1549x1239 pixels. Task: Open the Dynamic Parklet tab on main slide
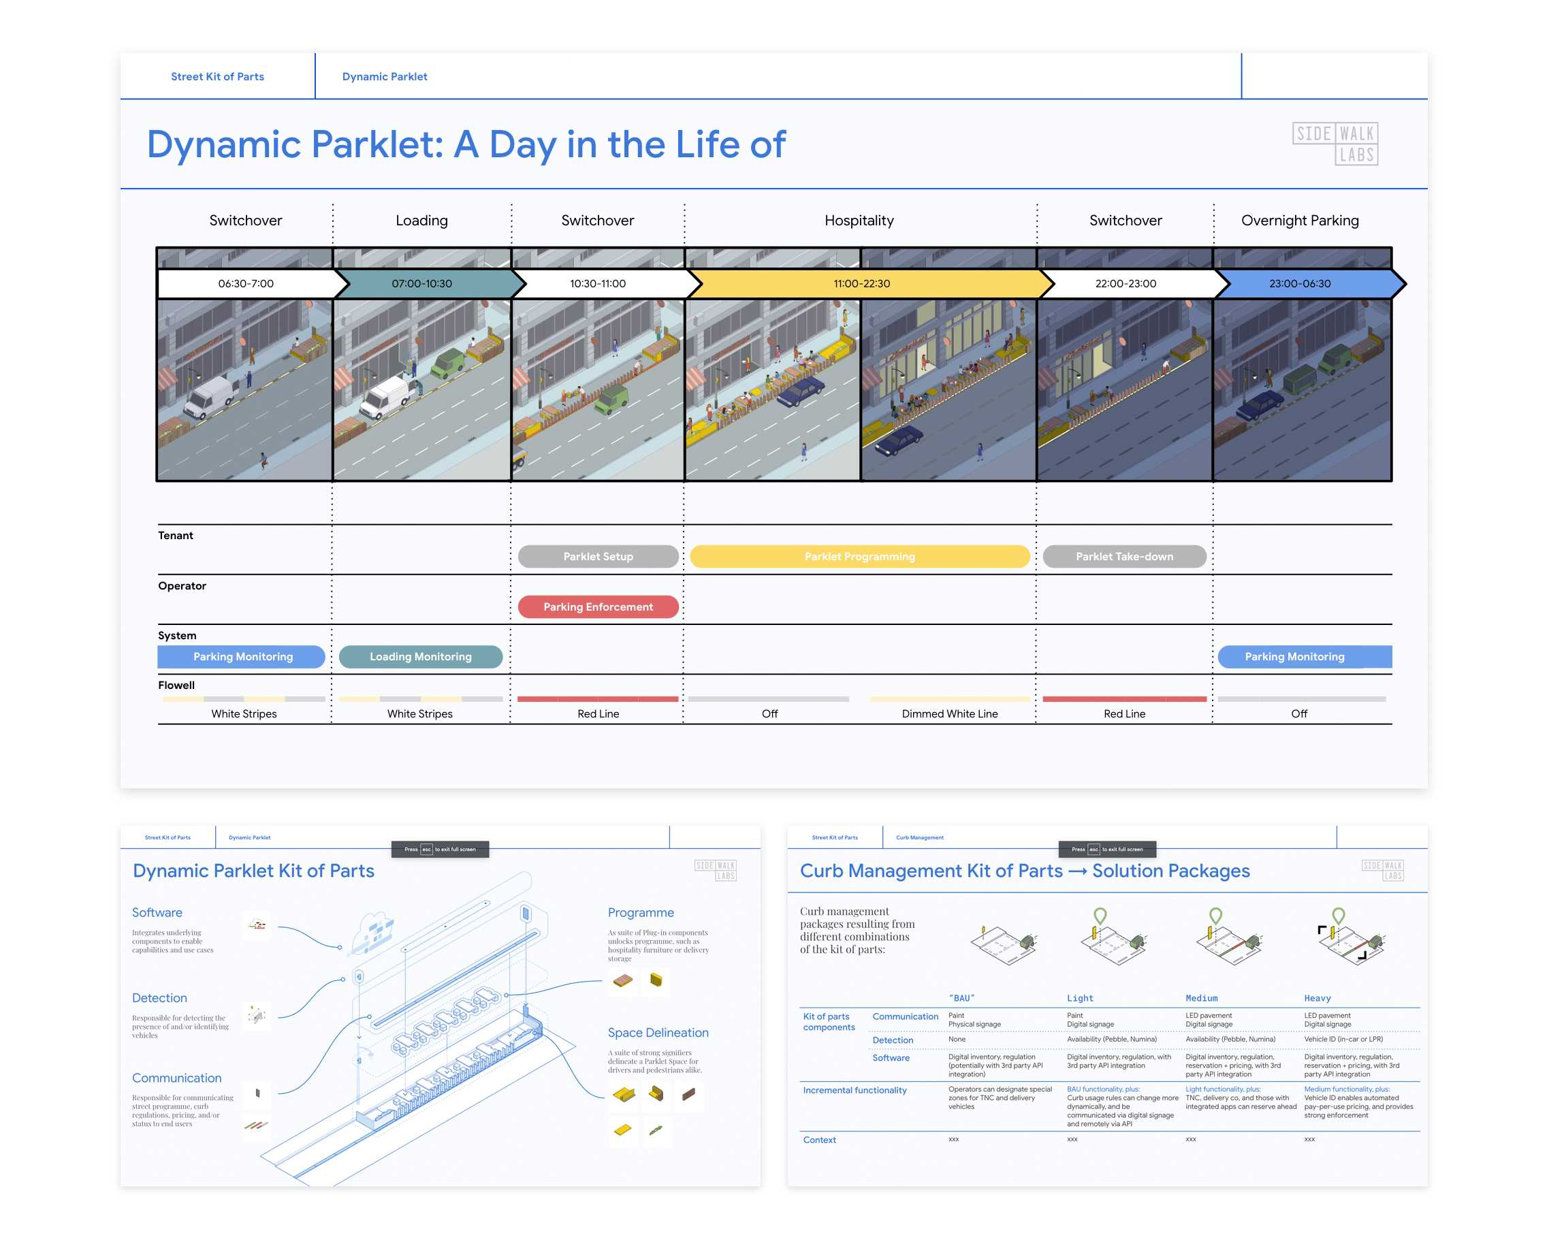click(x=385, y=77)
